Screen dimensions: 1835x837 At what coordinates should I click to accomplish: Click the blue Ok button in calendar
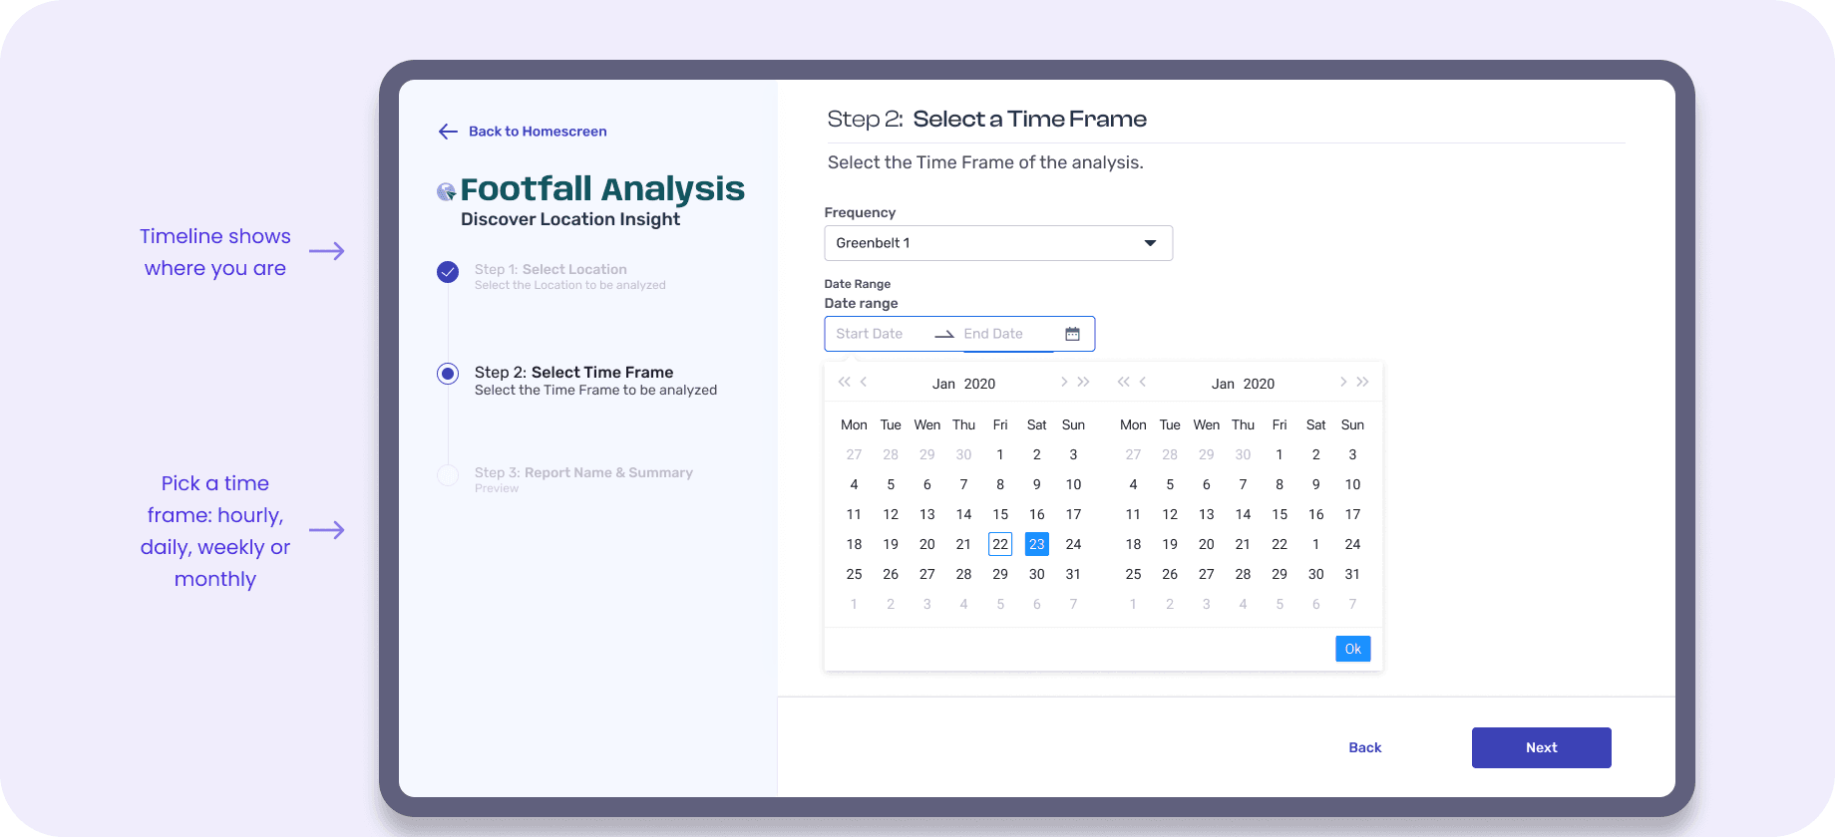[1352, 649]
